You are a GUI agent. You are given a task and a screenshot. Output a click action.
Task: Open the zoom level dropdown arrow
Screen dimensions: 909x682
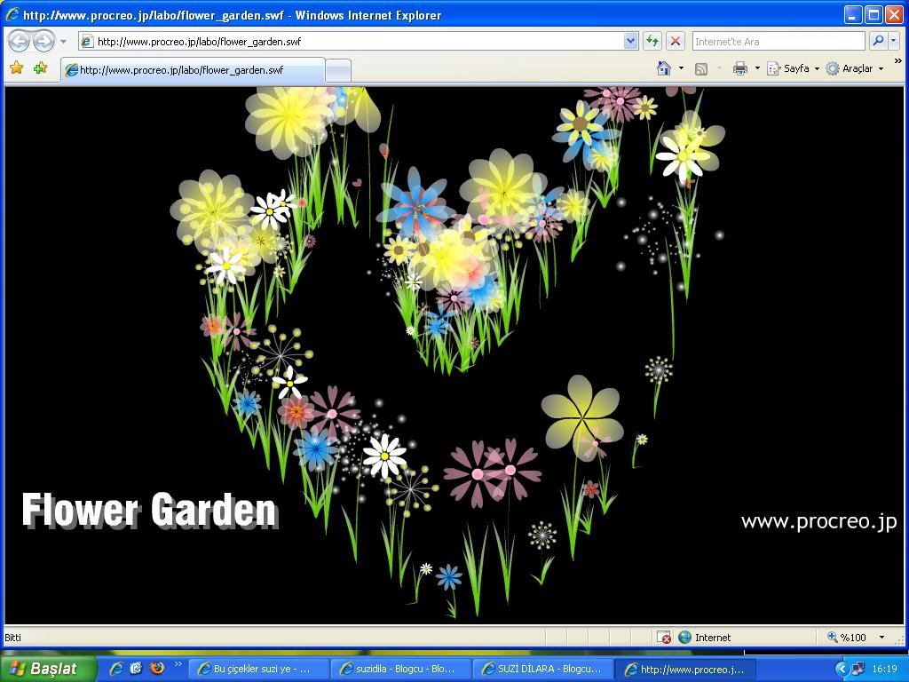coord(881,638)
